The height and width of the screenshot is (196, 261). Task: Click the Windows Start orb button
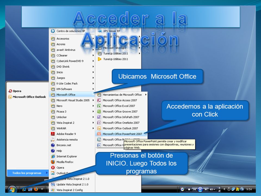tap(12, 189)
